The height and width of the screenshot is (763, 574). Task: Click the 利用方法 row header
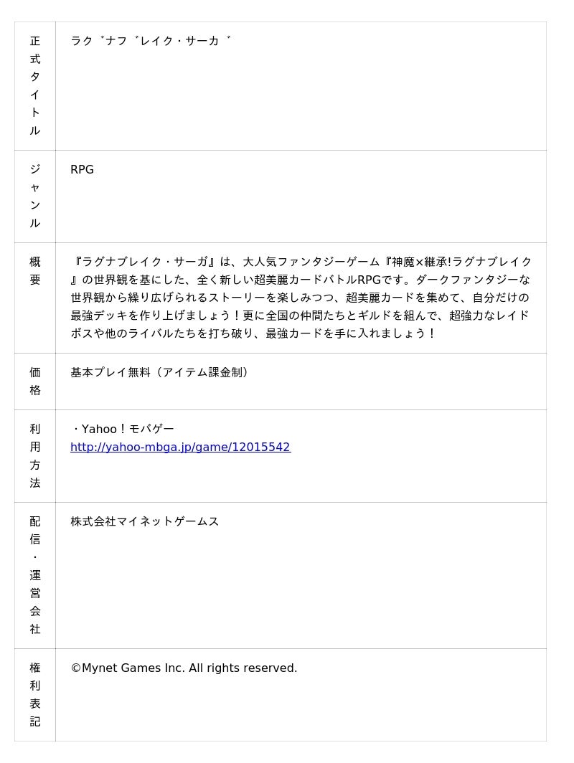coord(35,456)
